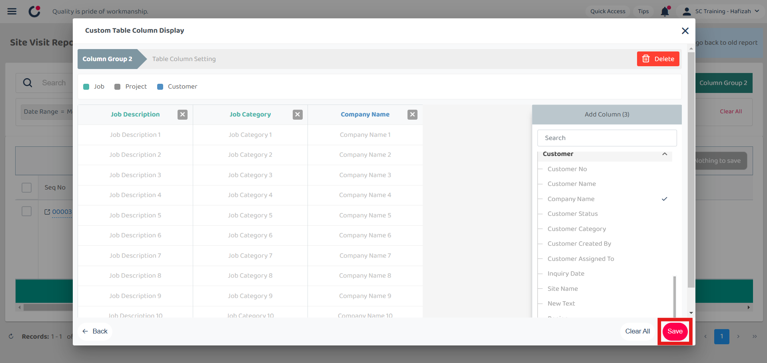Select the Column Group 2 breadcrumb step
The width and height of the screenshot is (767, 363).
108,59
